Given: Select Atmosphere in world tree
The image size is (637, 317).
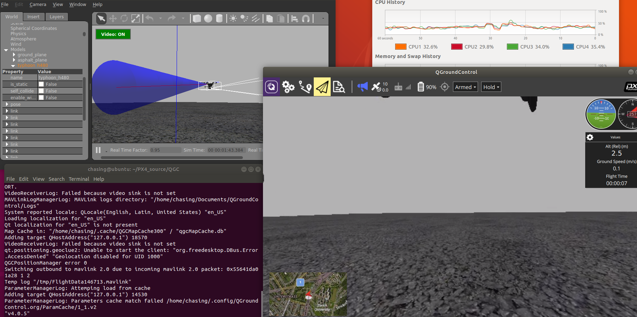Looking at the screenshot, I should (23, 39).
